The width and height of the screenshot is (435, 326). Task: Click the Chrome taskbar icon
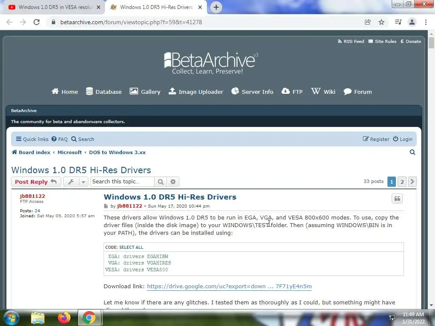(x=89, y=318)
